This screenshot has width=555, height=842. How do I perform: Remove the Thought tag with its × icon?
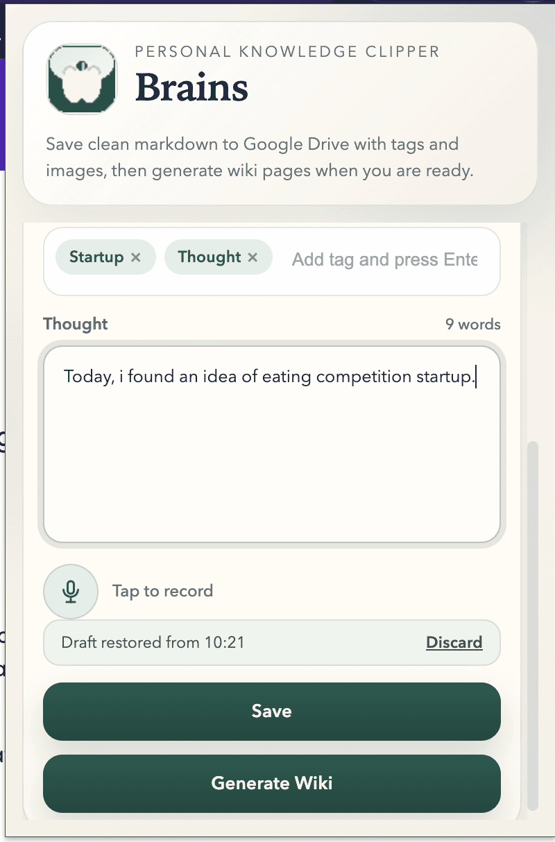click(253, 257)
